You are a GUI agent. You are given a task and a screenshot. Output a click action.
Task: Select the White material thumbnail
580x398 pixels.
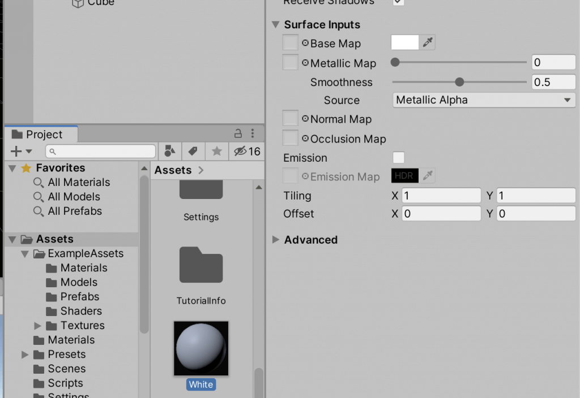(x=201, y=348)
